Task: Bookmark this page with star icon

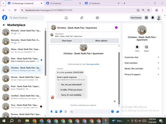Action: [x=148, y=10]
